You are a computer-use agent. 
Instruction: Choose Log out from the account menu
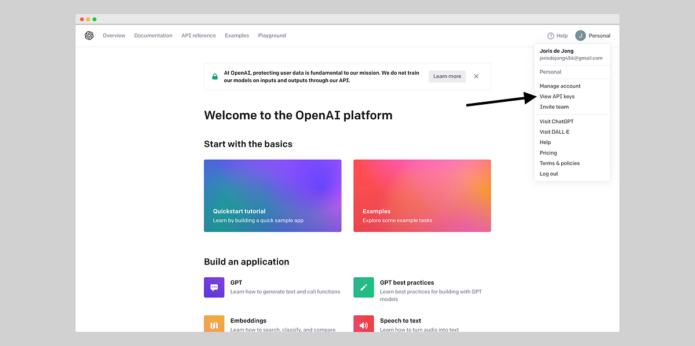(x=548, y=174)
